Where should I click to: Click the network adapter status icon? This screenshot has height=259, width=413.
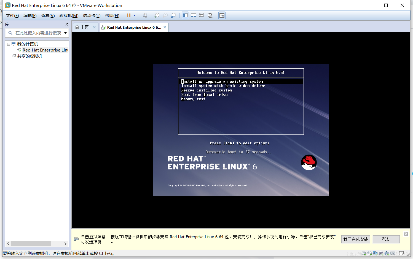pyautogui.click(x=375, y=253)
